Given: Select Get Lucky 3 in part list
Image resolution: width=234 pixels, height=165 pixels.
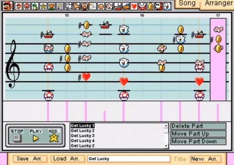Looking at the screenshot, I should 83,136.
